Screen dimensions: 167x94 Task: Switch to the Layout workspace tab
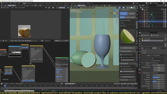pyautogui.click(x=24, y=3)
